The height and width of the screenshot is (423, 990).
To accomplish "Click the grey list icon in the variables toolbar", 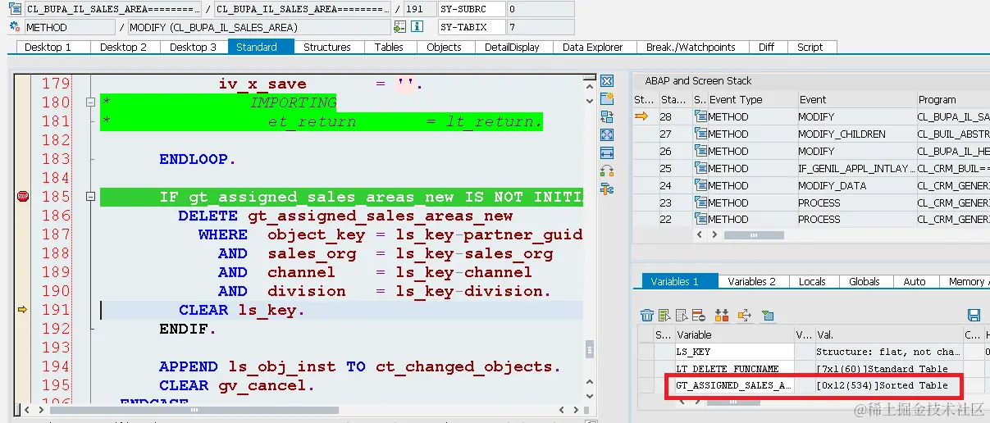I will (x=682, y=315).
